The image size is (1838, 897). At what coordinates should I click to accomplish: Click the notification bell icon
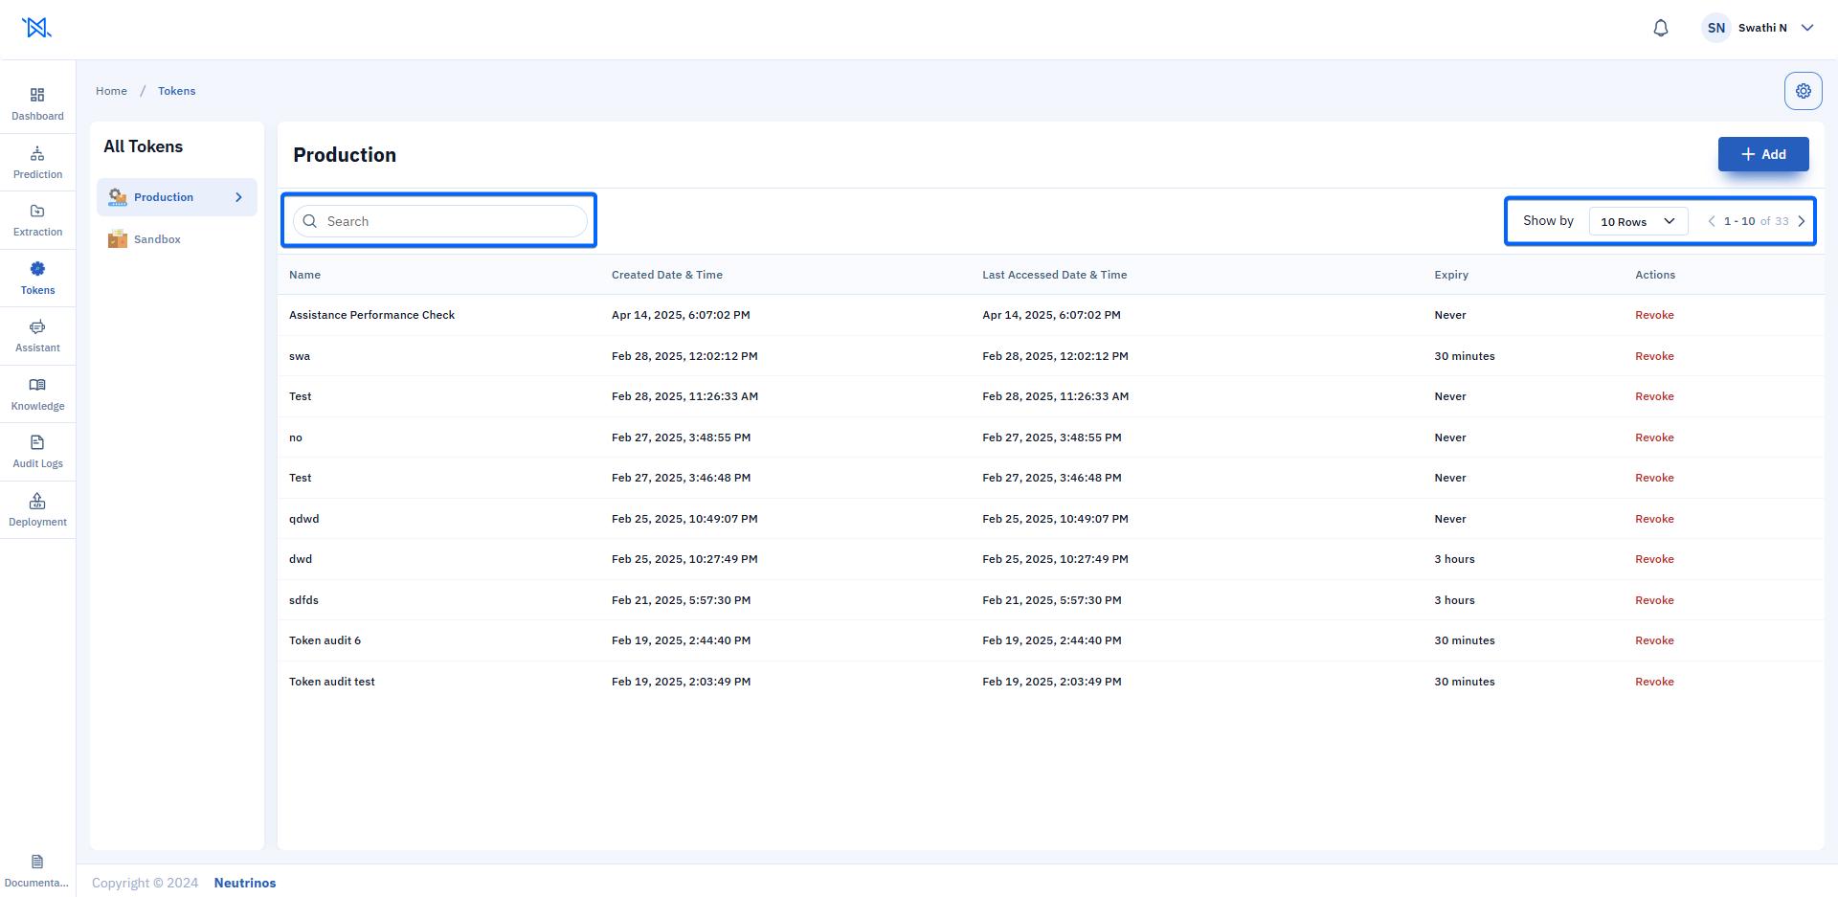[1661, 28]
